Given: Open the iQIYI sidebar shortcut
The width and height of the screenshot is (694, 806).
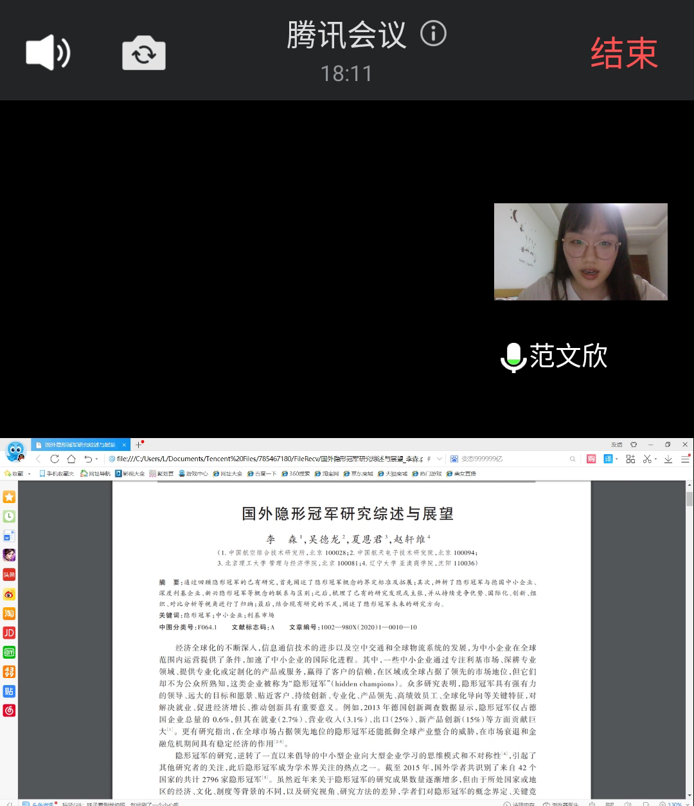Looking at the screenshot, I should [9, 652].
